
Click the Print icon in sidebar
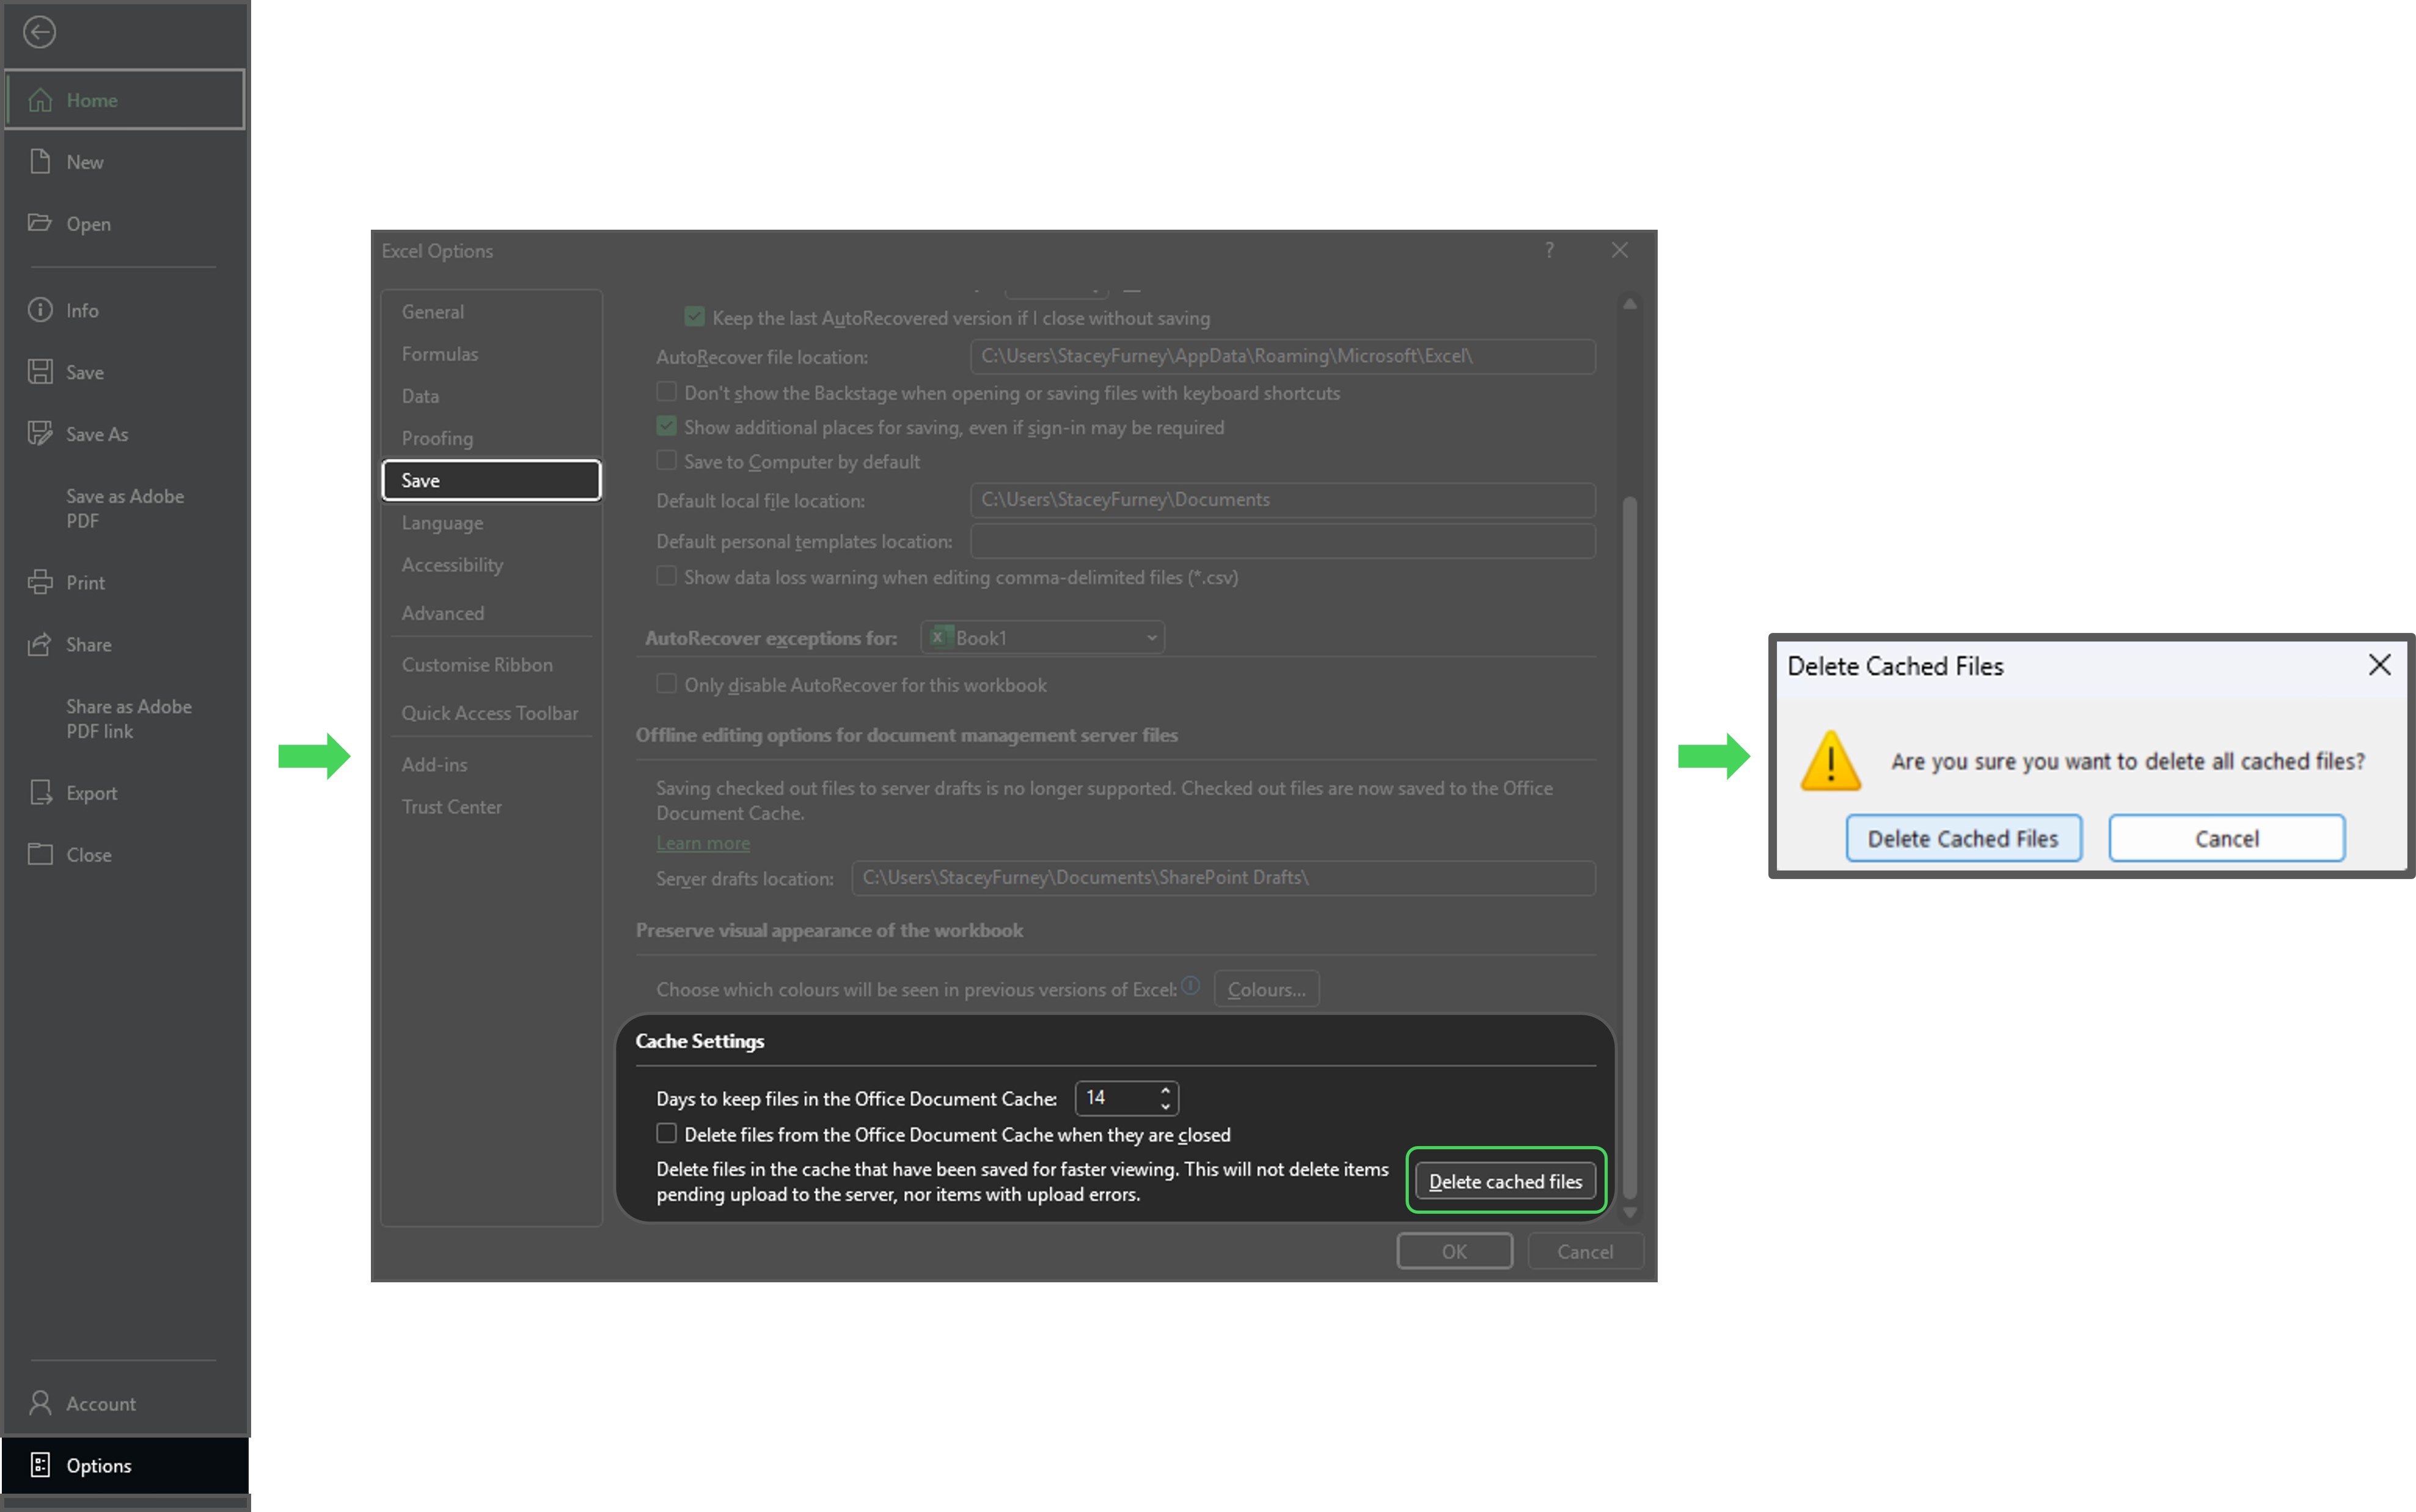click(40, 582)
